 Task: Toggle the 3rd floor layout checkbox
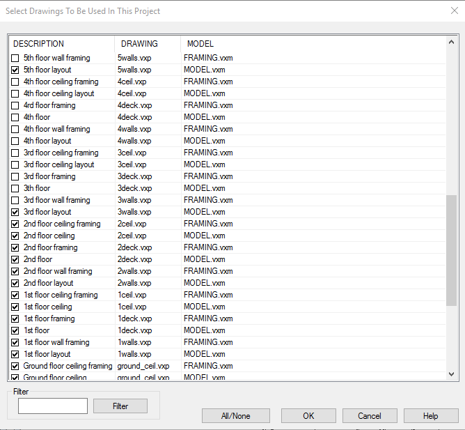tap(15, 213)
